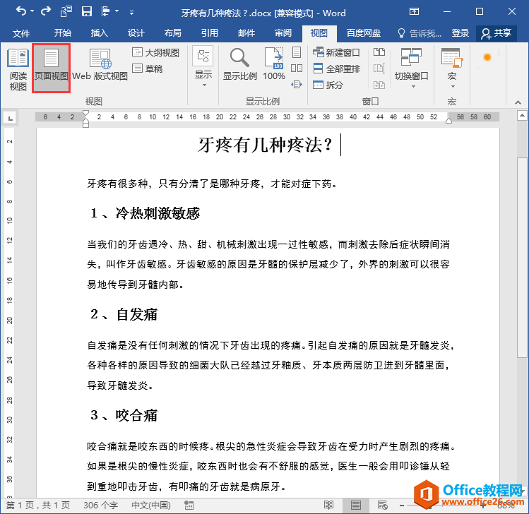Open the 引用 references tab

point(209,32)
